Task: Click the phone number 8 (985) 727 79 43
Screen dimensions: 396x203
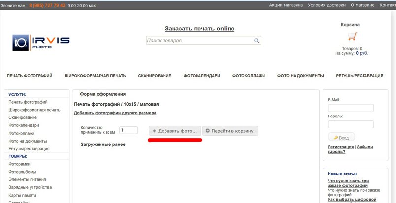Action: point(47,5)
